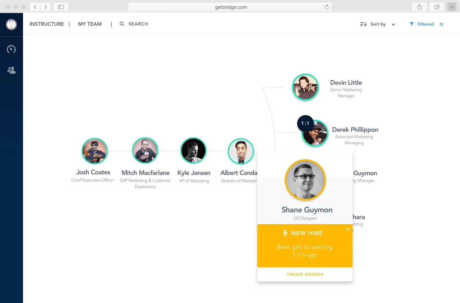Open the team people icon in sidebar

11,70
